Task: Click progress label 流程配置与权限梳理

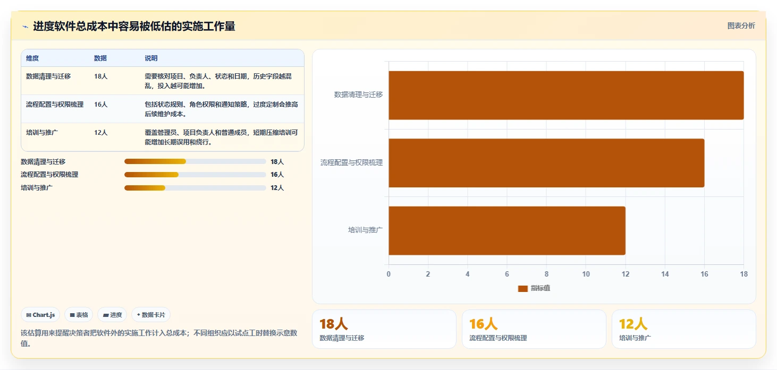Action: [x=49, y=175]
